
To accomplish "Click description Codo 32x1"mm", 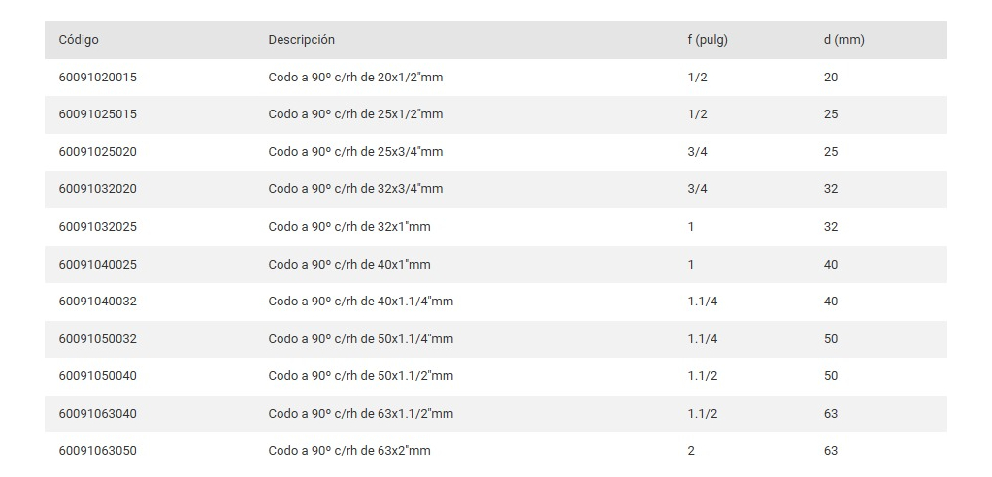I will (x=349, y=227).
